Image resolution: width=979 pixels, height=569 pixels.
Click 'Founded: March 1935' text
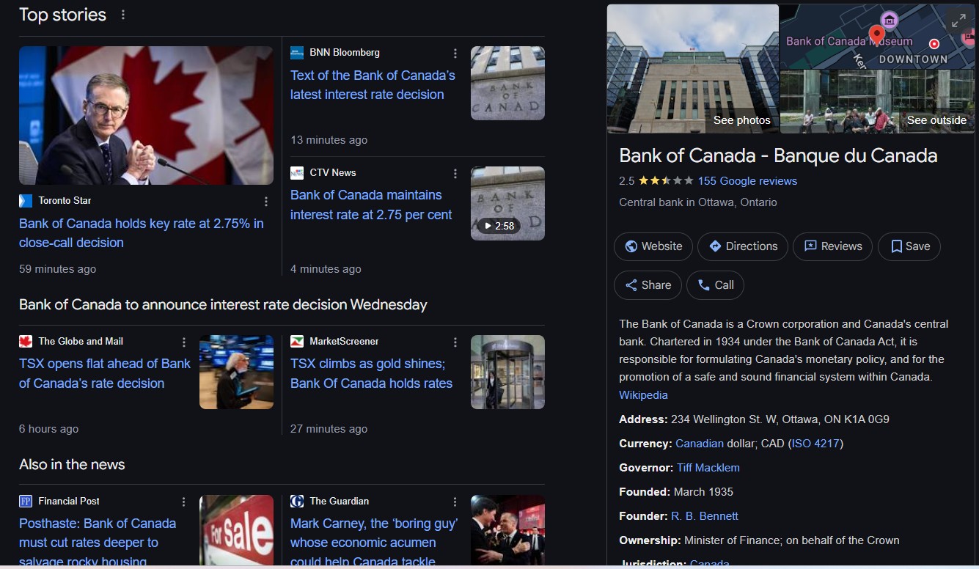point(676,492)
